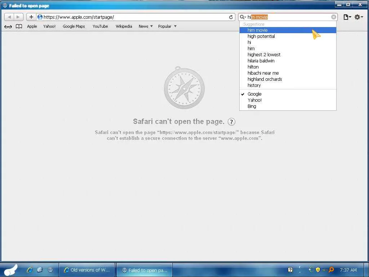Screen dimensions: 369x277
Task: Switch to the 'Failed to open pa...' taskbar button
Action: pyautogui.click(x=145, y=270)
